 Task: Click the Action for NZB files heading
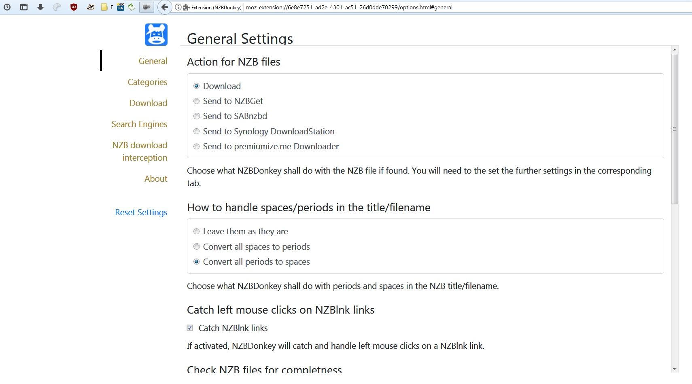coord(233,62)
